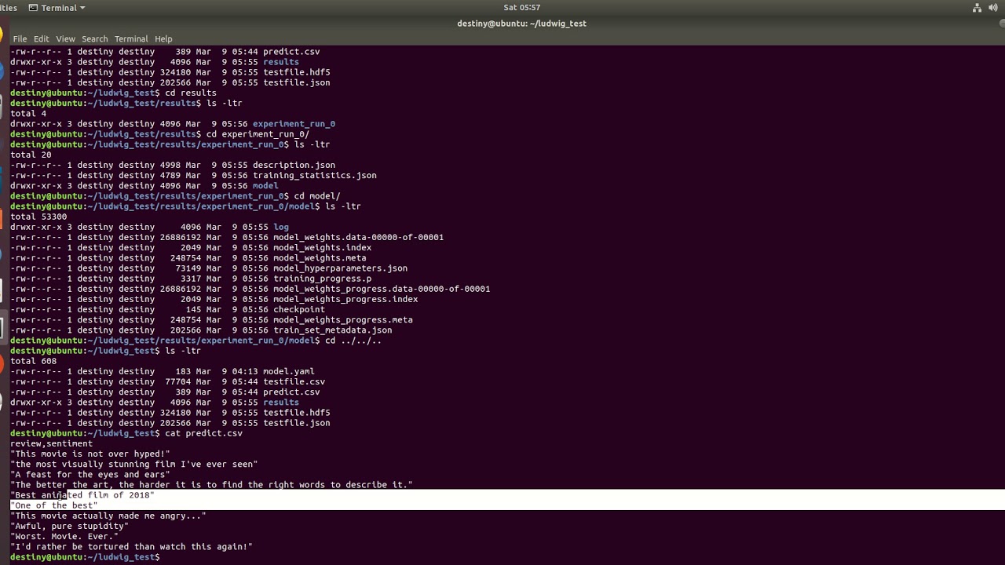1005x565 pixels.
Task: Click the last empty ludwig_test command prompt
Action: [x=85, y=557]
